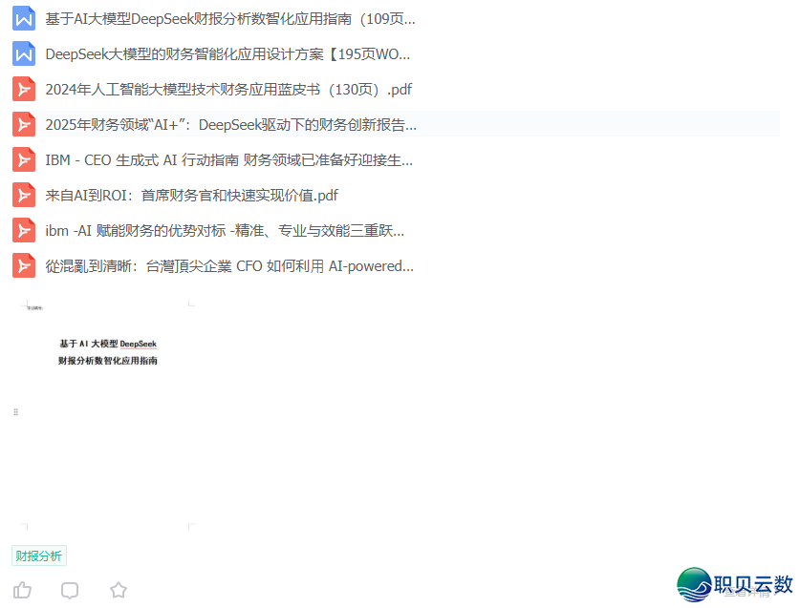Click the PDF icon beside the 来自AI到ROI file
Image resolution: width=800 pixels, height=608 pixels.
(24, 196)
